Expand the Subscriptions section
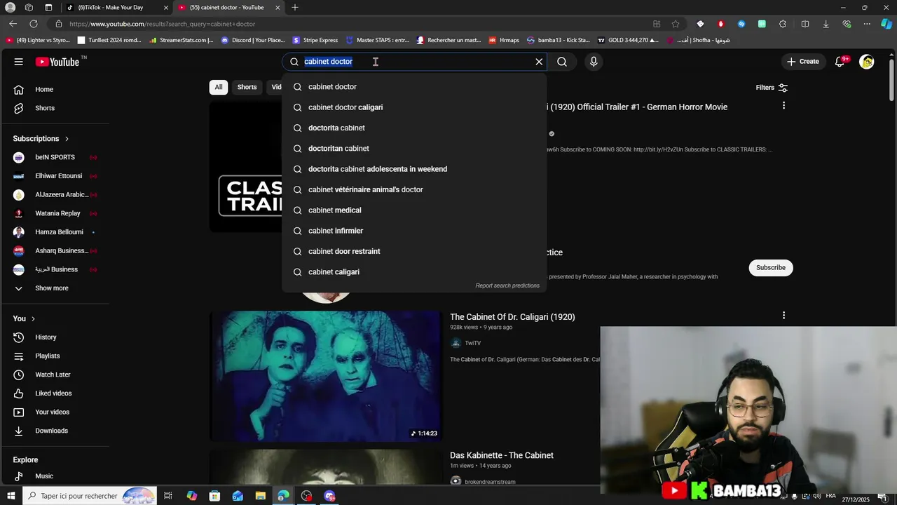The width and height of the screenshot is (897, 505). tap(41, 139)
